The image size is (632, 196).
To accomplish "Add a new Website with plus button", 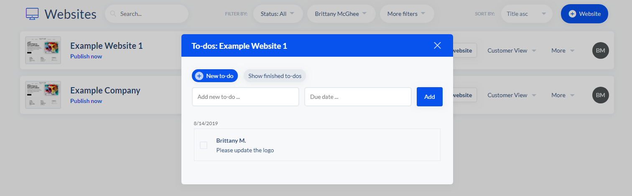I will [x=584, y=14].
